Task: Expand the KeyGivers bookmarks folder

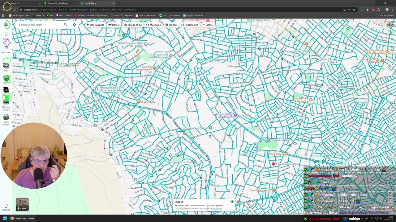Action: [x=127, y=15]
